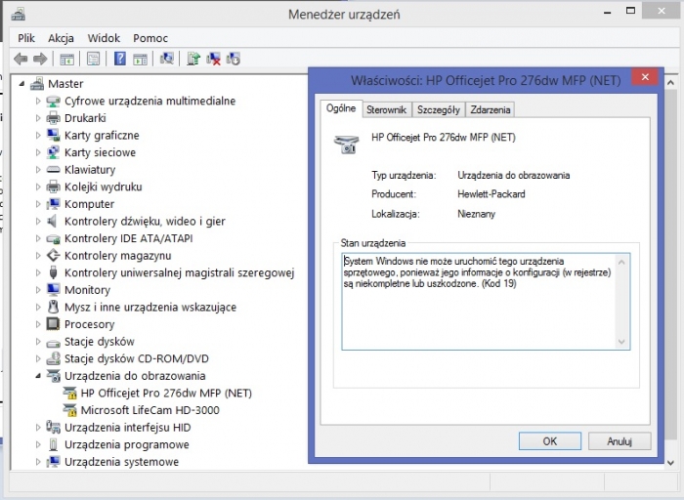Expand the Drukarki category

[x=38, y=118]
